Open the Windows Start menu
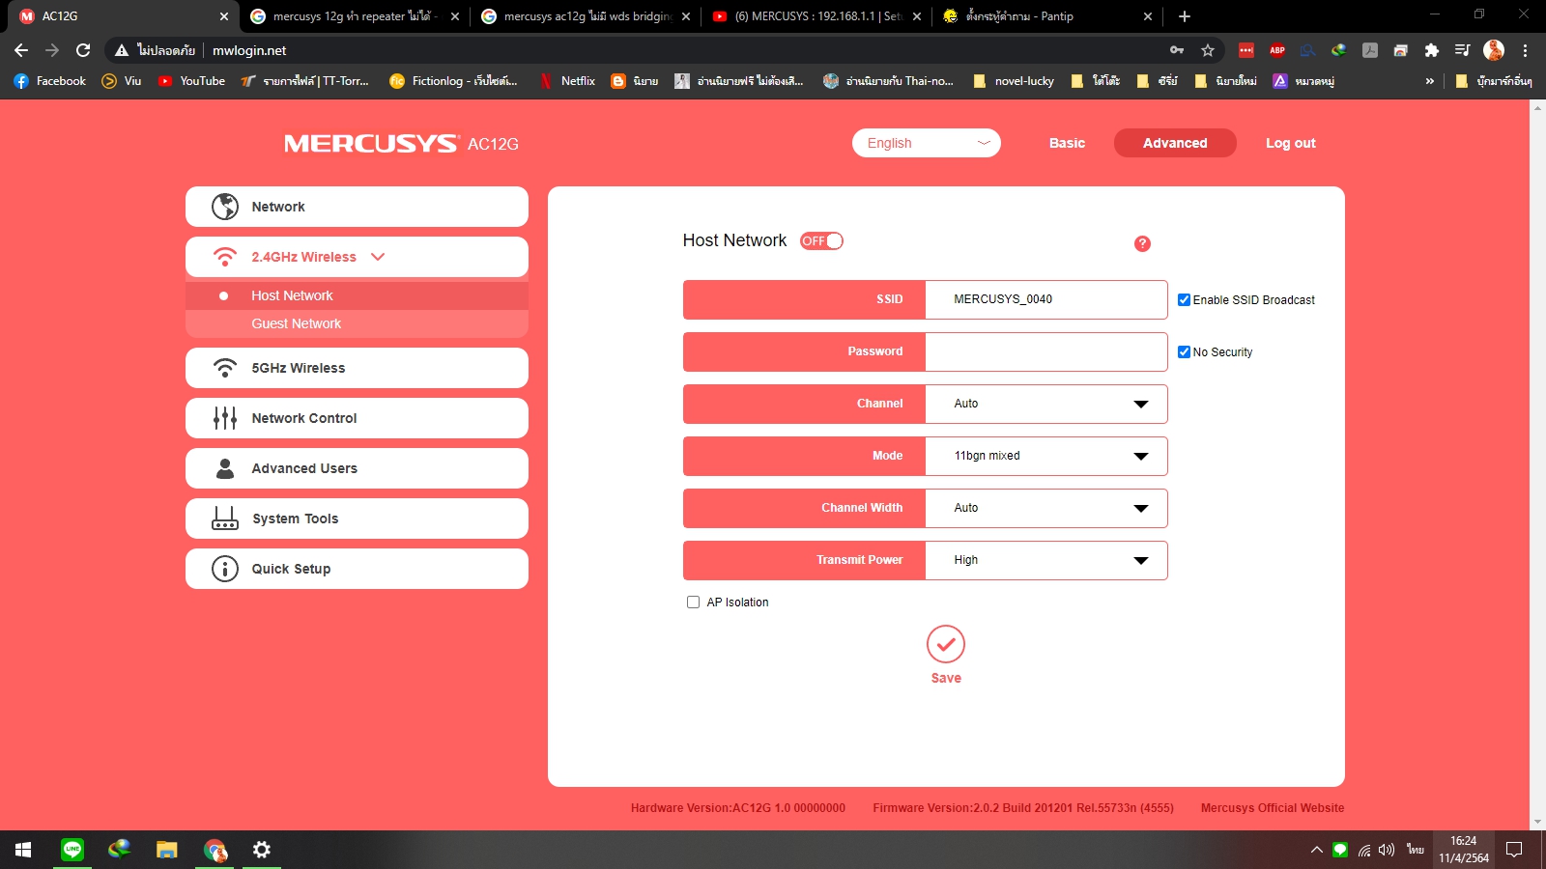The height and width of the screenshot is (869, 1546). [x=23, y=850]
